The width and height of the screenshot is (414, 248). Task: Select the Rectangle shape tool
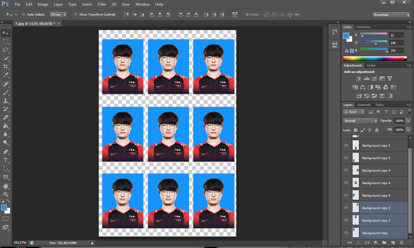tap(6, 177)
